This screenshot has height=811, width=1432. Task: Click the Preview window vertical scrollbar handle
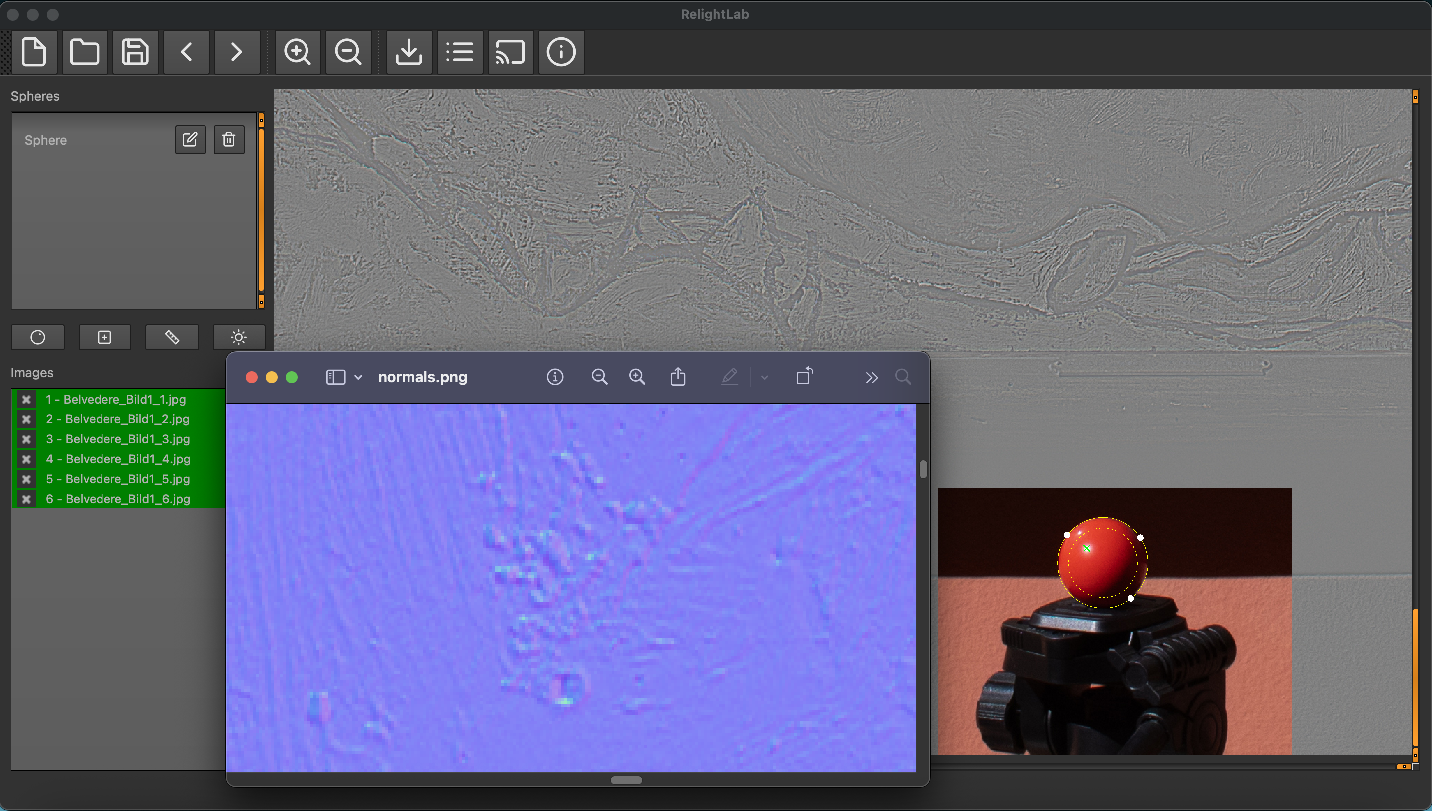click(x=923, y=469)
